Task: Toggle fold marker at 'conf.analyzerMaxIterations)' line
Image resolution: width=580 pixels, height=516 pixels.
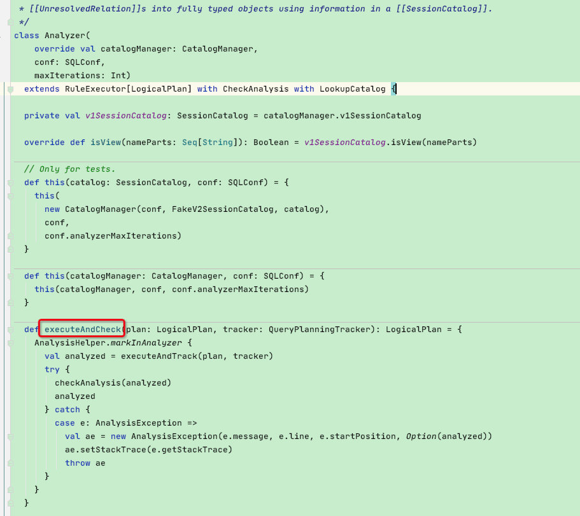Action: [10, 236]
